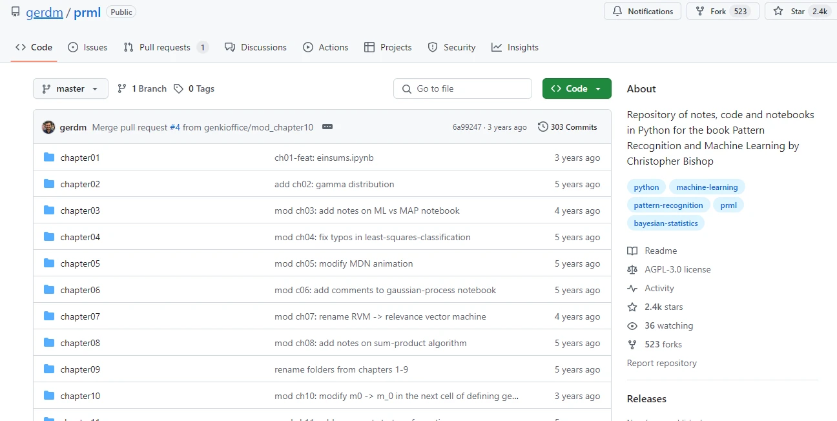This screenshot has height=421, width=837.
Task: Click the chapter05 folder icon
Action: click(x=49, y=263)
